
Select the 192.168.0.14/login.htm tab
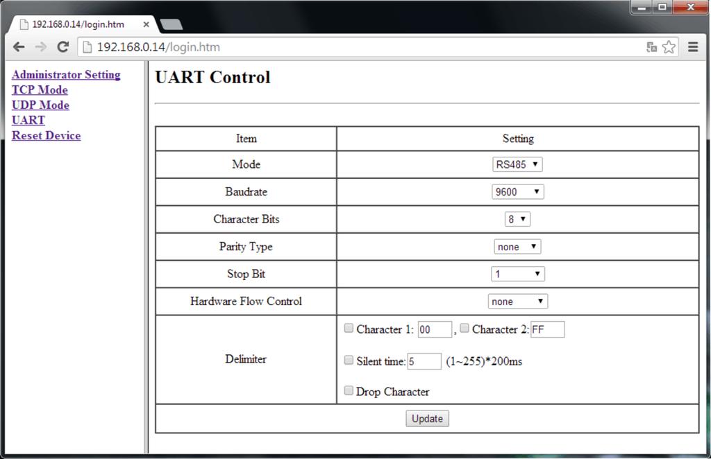[82, 24]
